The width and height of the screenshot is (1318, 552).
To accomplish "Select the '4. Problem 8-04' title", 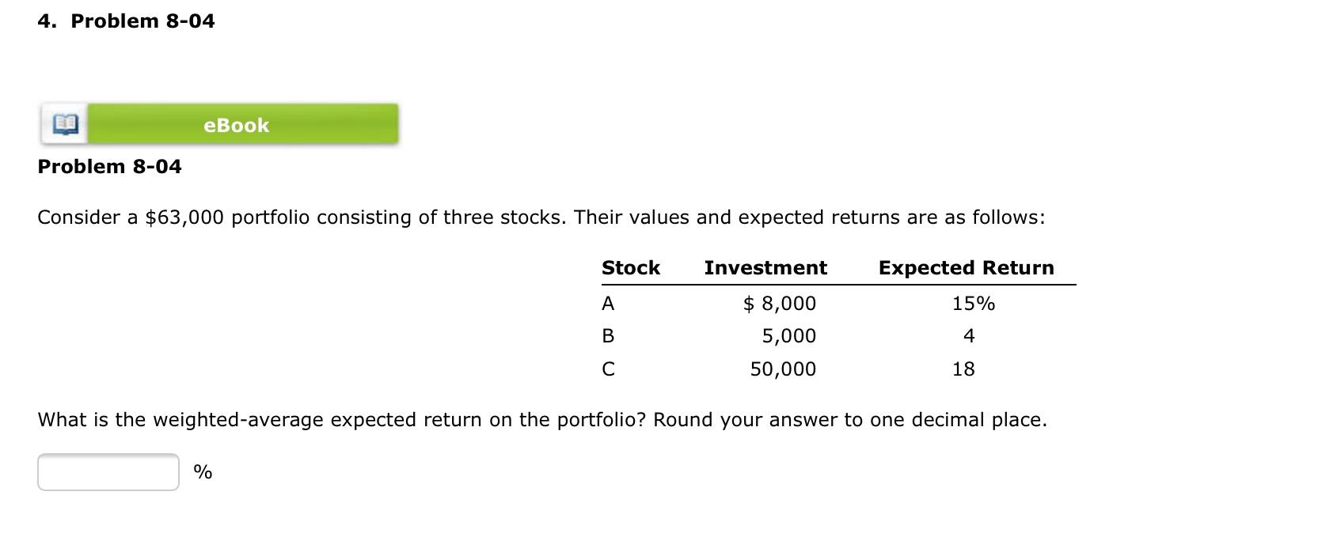I will click(x=125, y=21).
